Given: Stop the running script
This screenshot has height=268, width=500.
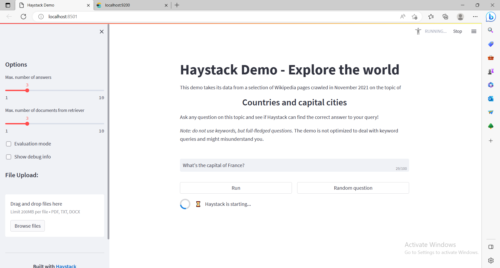Looking at the screenshot, I should 457,31.
